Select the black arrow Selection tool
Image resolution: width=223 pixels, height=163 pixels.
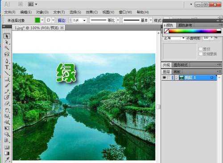click(x=7, y=36)
